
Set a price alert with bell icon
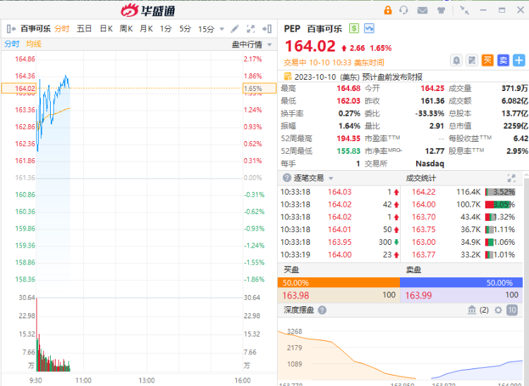[456, 60]
